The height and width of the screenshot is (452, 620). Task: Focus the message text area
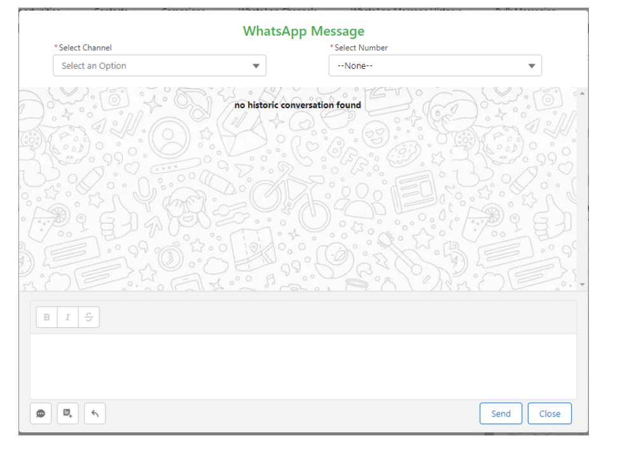[x=303, y=366]
